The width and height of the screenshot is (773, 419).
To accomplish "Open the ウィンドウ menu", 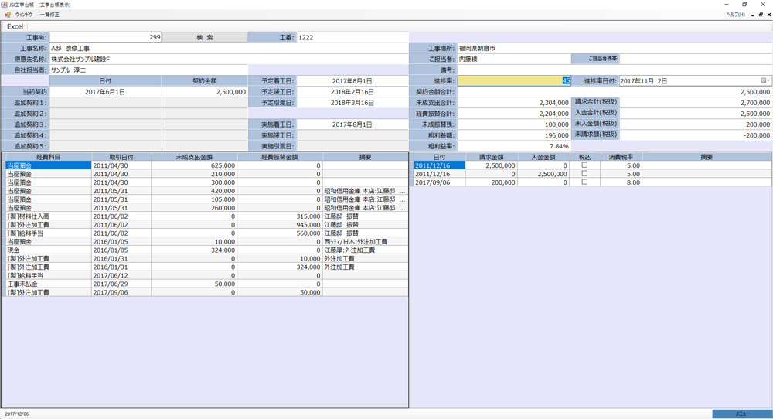I will (x=23, y=14).
